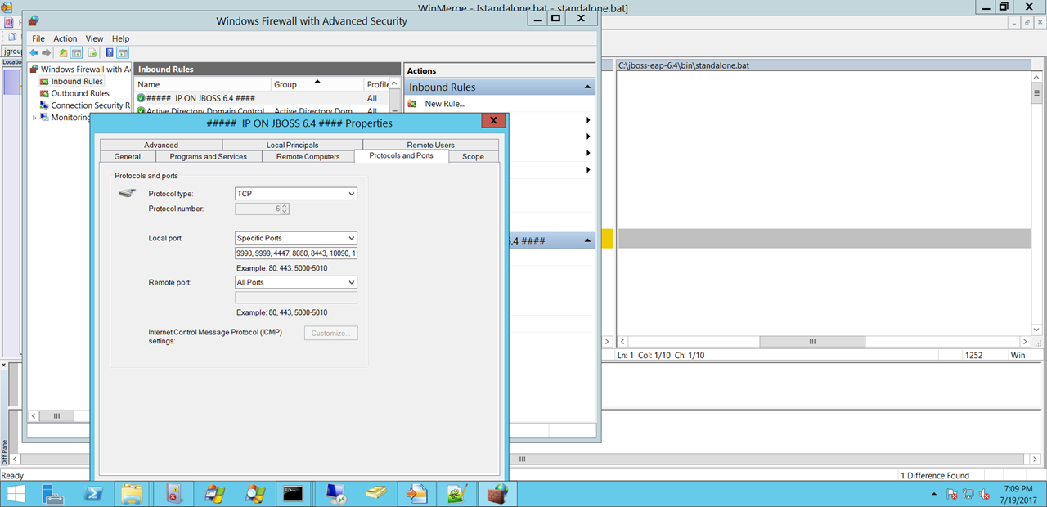Open the Programs and Services tab
This screenshot has width=1047, height=507.
[209, 156]
